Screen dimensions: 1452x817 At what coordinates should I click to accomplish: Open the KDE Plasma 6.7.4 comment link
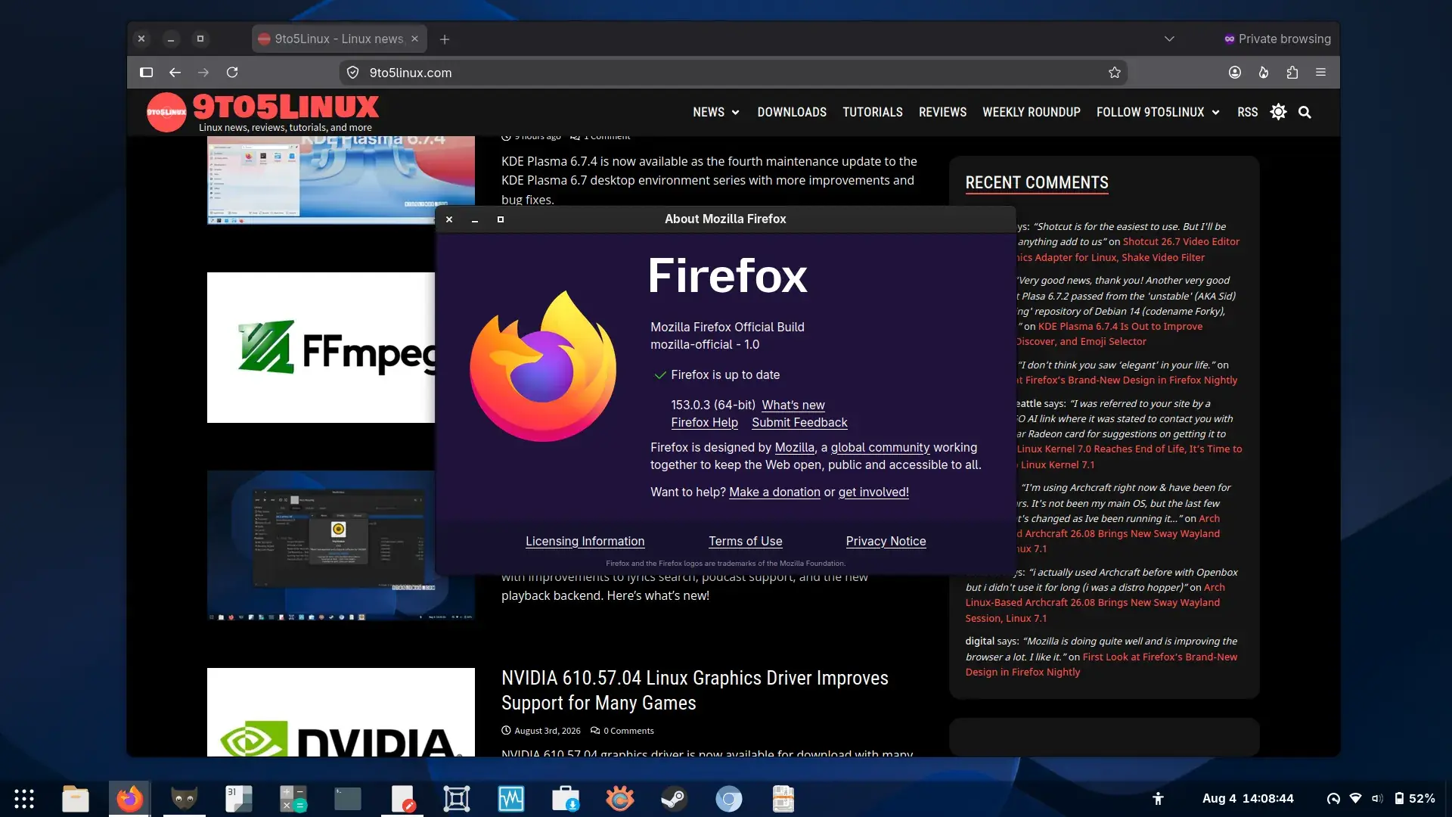click(1120, 326)
